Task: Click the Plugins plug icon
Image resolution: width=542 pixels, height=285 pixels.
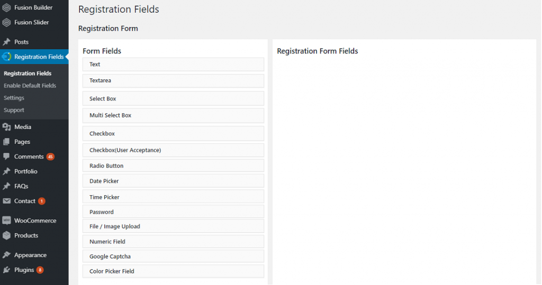Action: (x=6, y=270)
